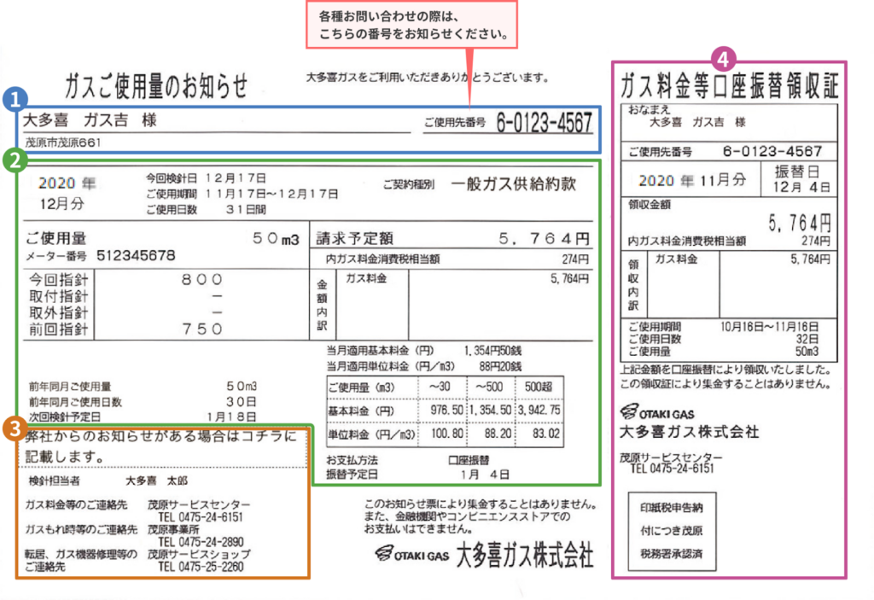Viewport: 874px width, 600px height.
Task: Click contract type 一般ガス供給約款
Action: click(513, 184)
